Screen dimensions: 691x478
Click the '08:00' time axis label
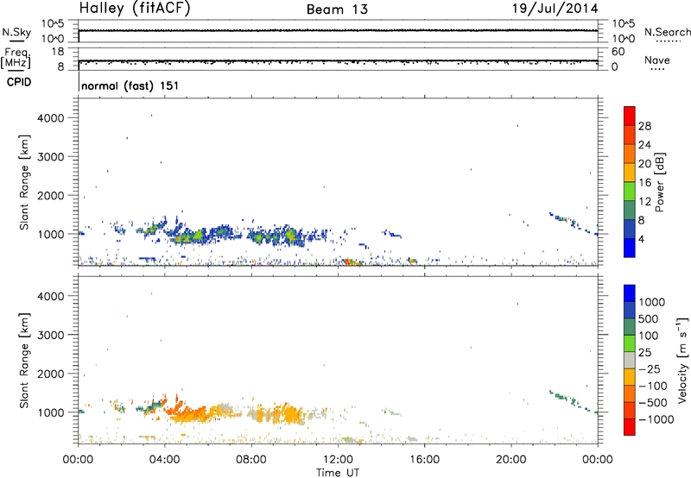(x=251, y=460)
